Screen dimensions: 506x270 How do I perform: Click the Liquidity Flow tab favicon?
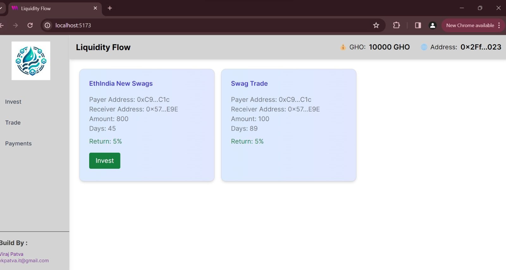[15, 8]
